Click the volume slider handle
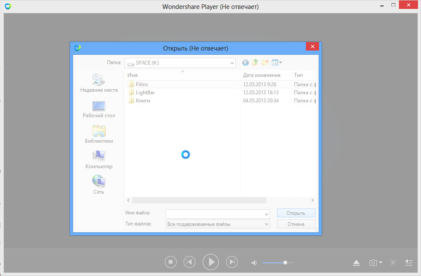 pyautogui.click(x=285, y=263)
